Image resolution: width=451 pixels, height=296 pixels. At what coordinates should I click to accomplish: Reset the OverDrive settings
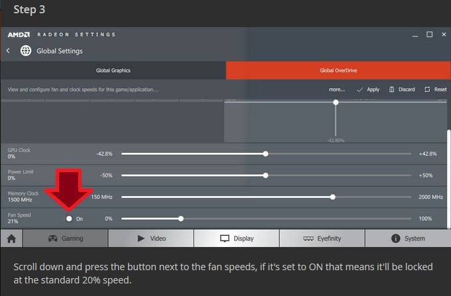pos(436,89)
